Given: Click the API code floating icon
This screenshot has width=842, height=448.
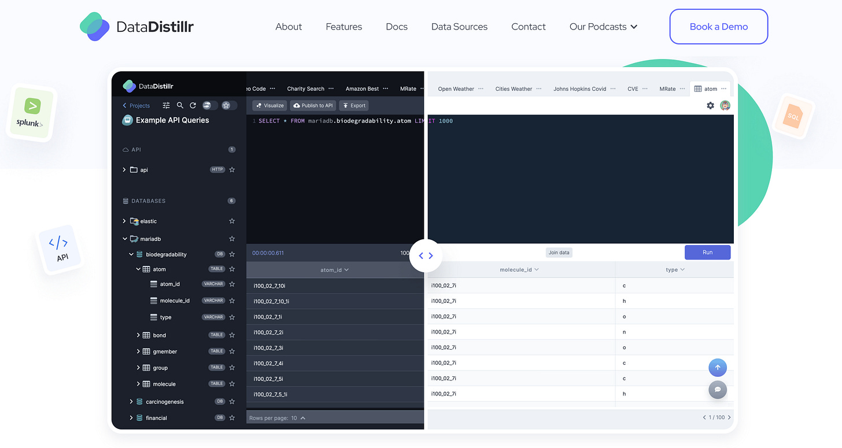Looking at the screenshot, I should tap(60, 249).
